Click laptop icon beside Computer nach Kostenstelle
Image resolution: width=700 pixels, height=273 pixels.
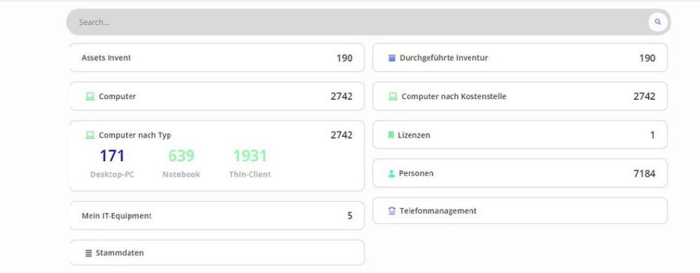[x=393, y=96]
